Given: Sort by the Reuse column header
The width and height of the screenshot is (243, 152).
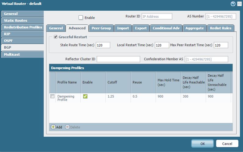Looking at the screenshot, I should [143, 82].
